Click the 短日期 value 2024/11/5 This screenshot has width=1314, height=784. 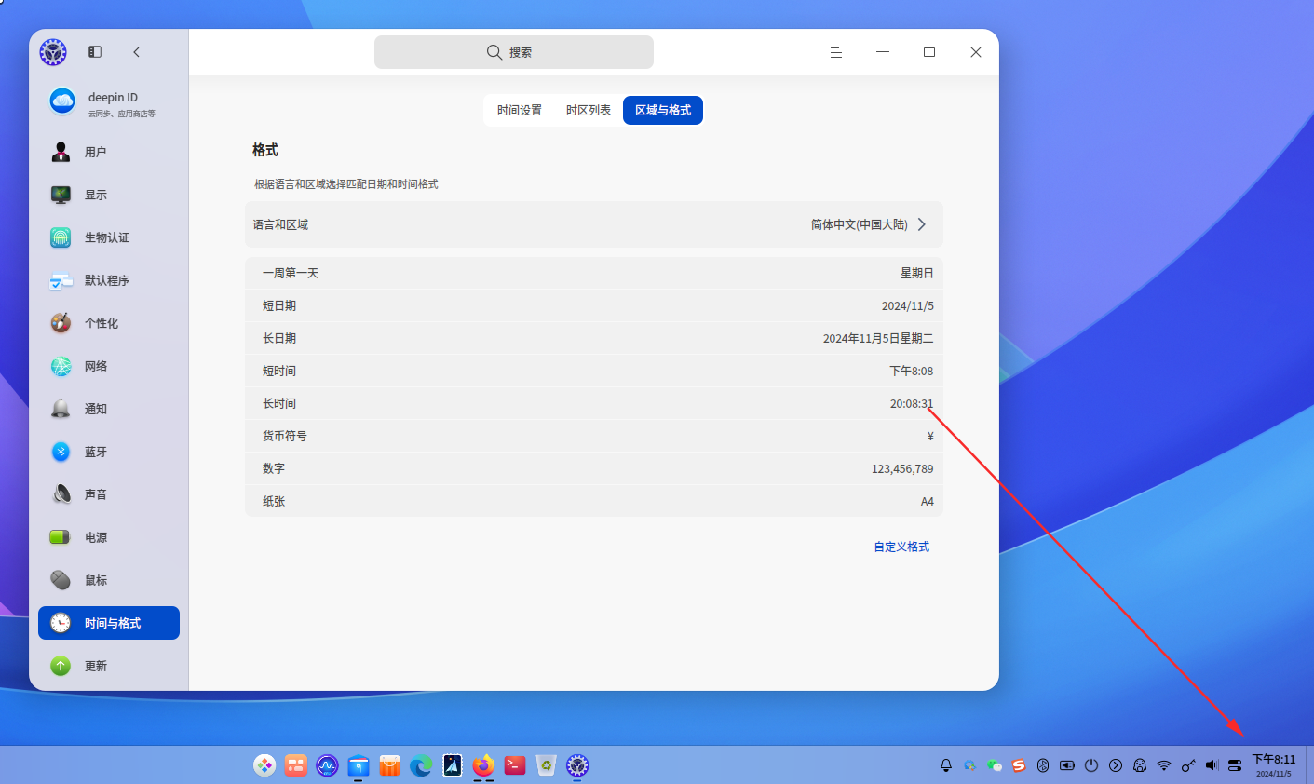908,305
